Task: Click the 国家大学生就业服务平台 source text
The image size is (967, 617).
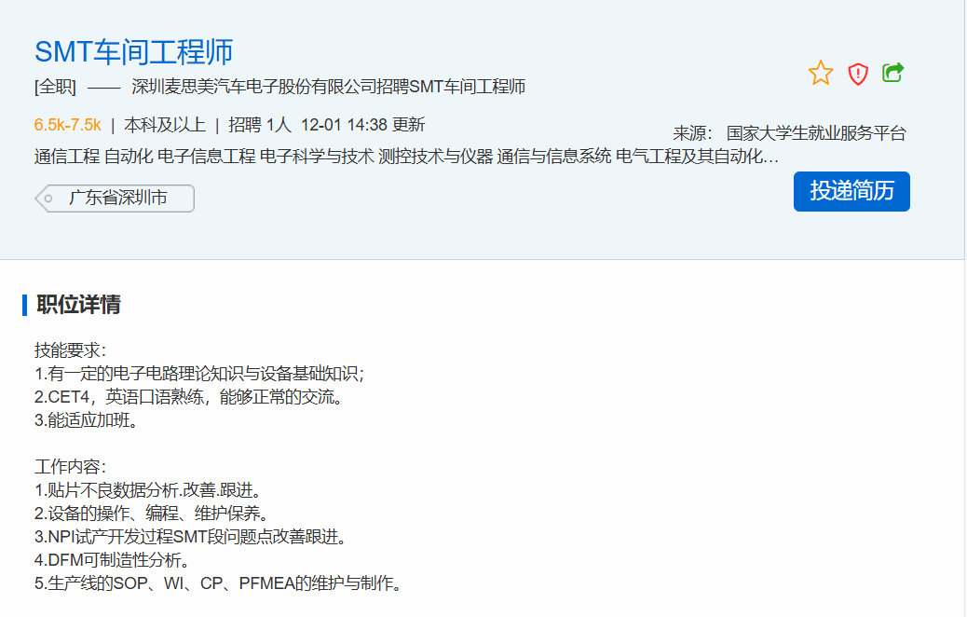Action: pyautogui.click(x=815, y=133)
